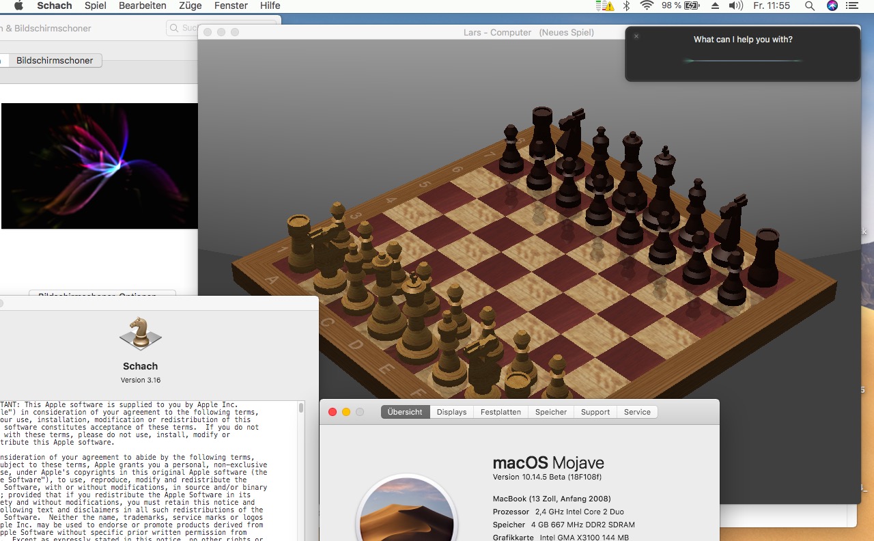Open the volume control in menu bar
874x541 pixels.
pyautogui.click(x=735, y=5)
